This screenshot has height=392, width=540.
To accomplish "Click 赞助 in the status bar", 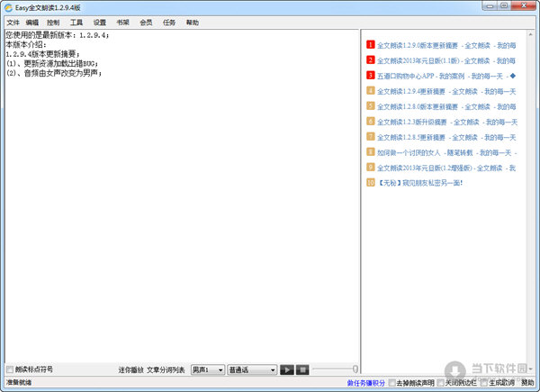I will pyautogui.click(x=527, y=383).
